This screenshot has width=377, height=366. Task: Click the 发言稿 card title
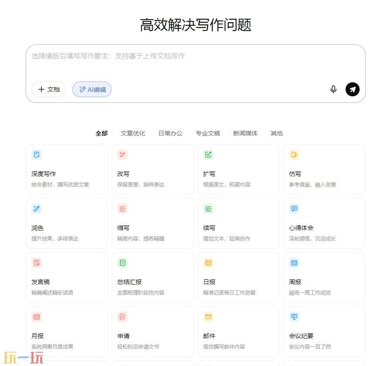(x=41, y=281)
